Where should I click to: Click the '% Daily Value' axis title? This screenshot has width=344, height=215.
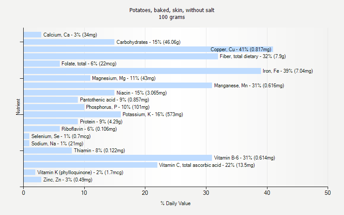pyautogui.click(x=175, y=203)
